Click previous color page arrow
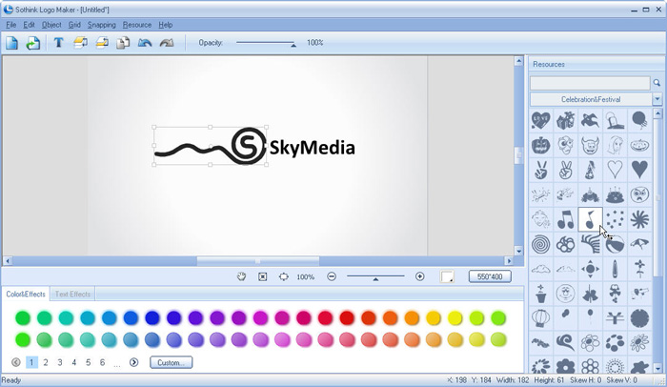667x387 pixels. (x=16, y=363)
